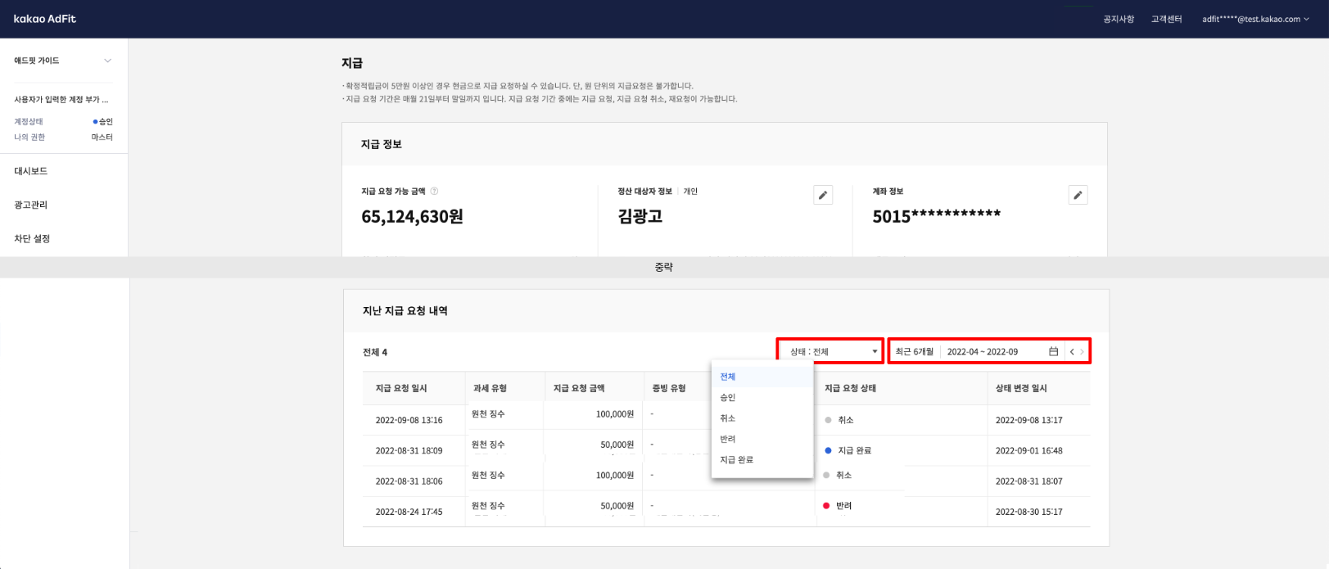Go to previous period with left arrow
The height and width of the screenshot is (569, 1329).
1072,351
